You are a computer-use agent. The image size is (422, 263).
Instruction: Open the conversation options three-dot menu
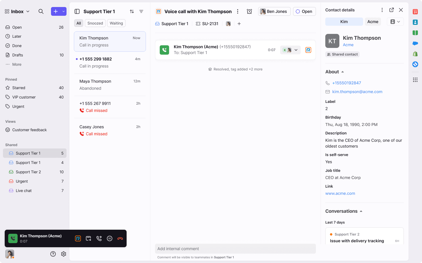pyautogui.click(x=238, y=11)
